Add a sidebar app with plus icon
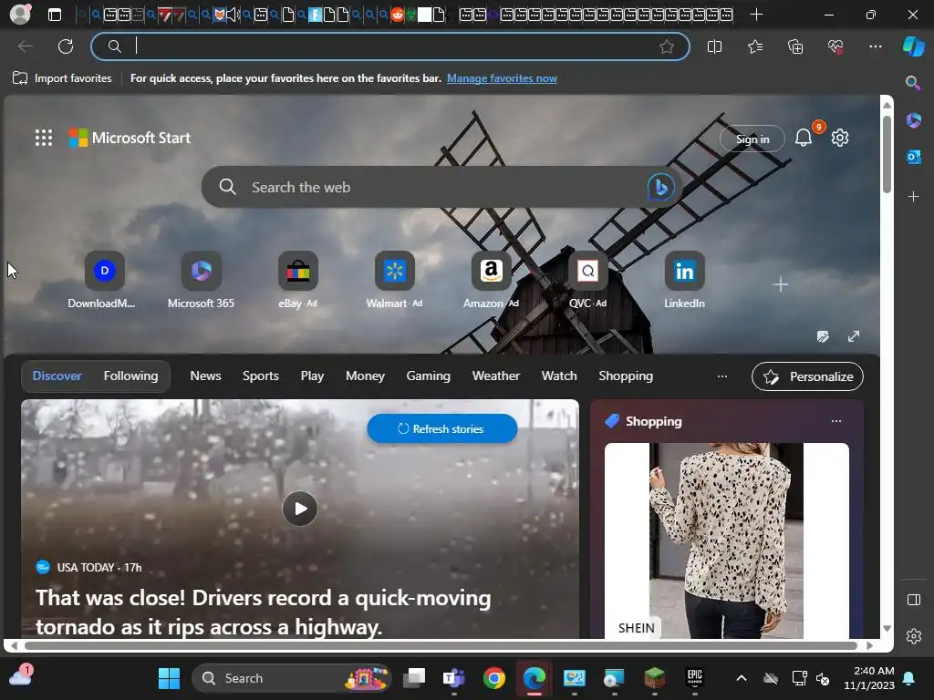Image resolution: width=934 pixels, height=700 pixels. pyautogui.click(x=913, y=197)
